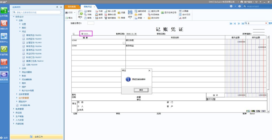272x140 pixels.
Task: Go to last voucher navigation arrow
Action: point(243,23)
